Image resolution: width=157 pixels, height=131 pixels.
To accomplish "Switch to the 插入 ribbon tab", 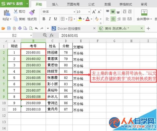I will [55, 4].
